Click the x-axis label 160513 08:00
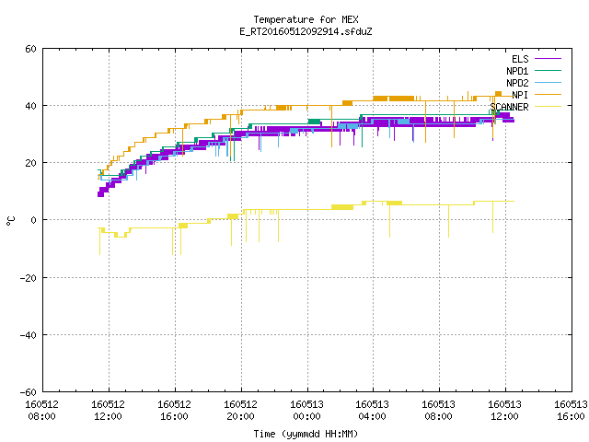This screenshot has width=589, height=442. pos(438,411)
